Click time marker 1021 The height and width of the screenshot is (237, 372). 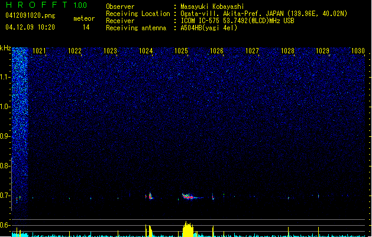point(39,50)
